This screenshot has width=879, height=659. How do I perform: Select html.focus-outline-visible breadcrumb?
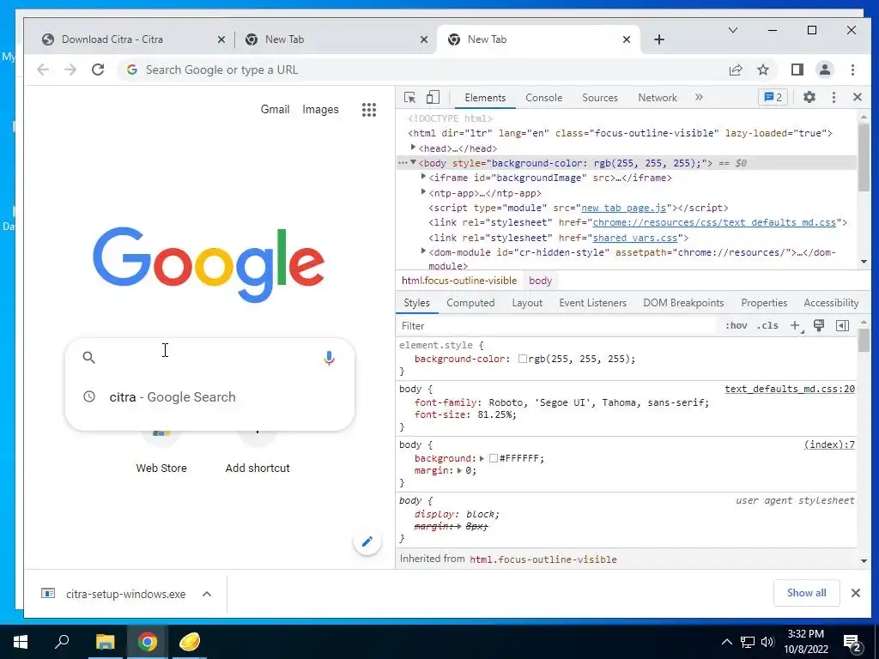tap(459, 281)
